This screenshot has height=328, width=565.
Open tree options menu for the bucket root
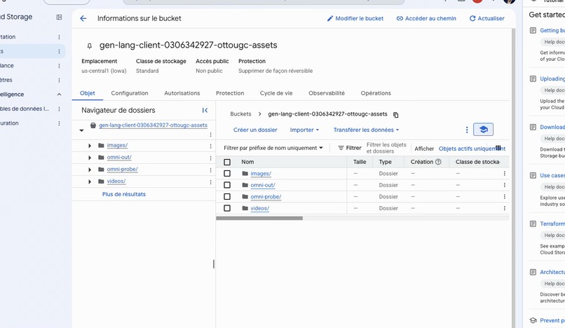[x=210, y=135]
